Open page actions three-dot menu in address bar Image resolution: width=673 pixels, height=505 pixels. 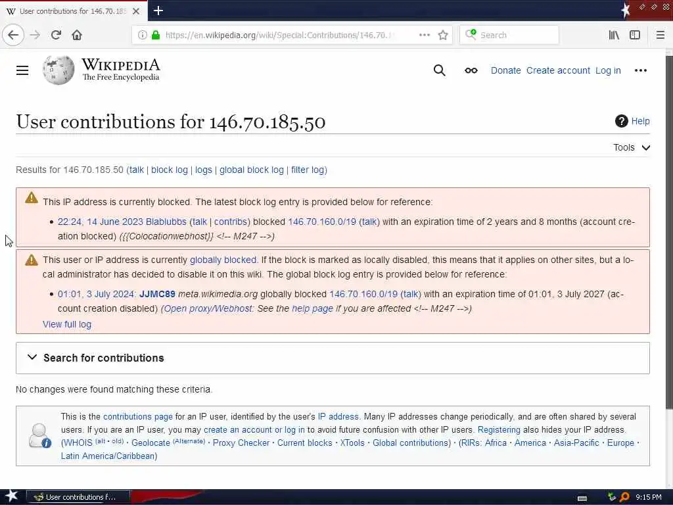click(425, 35)
